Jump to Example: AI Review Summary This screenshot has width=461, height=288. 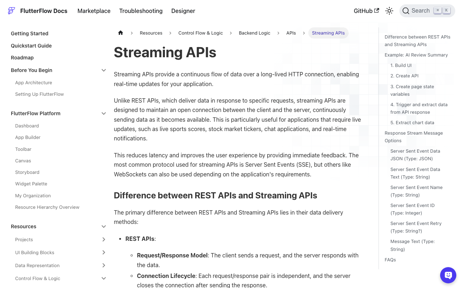coord(416,55)
